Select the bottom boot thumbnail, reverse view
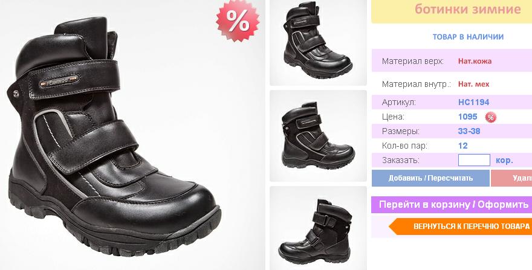The image size is (532, 270). coord(318,228)
